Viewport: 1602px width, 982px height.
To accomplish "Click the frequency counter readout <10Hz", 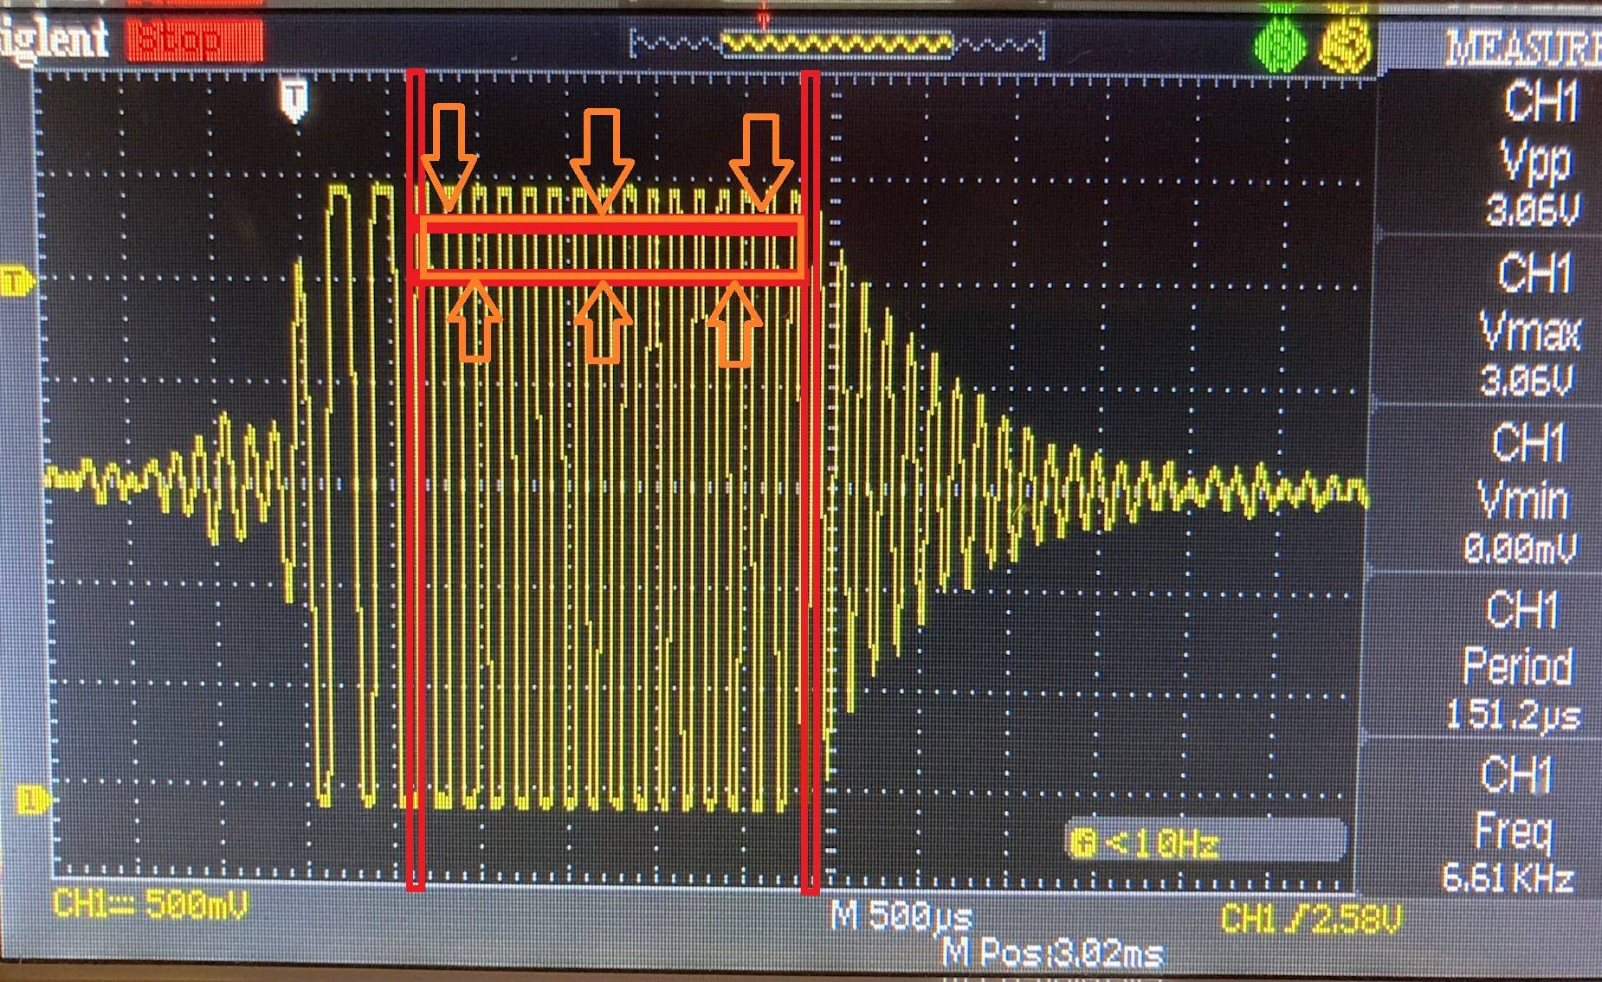I will pos(1206,842).
